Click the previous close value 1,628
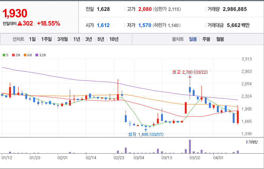 pos(103,9)
